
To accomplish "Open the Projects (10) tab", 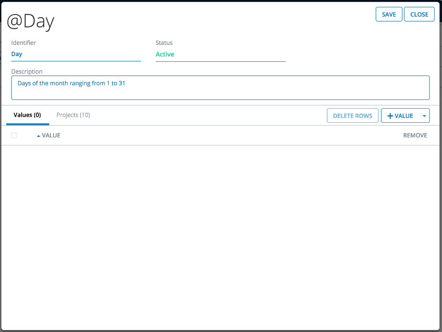I will click(73, 115).
